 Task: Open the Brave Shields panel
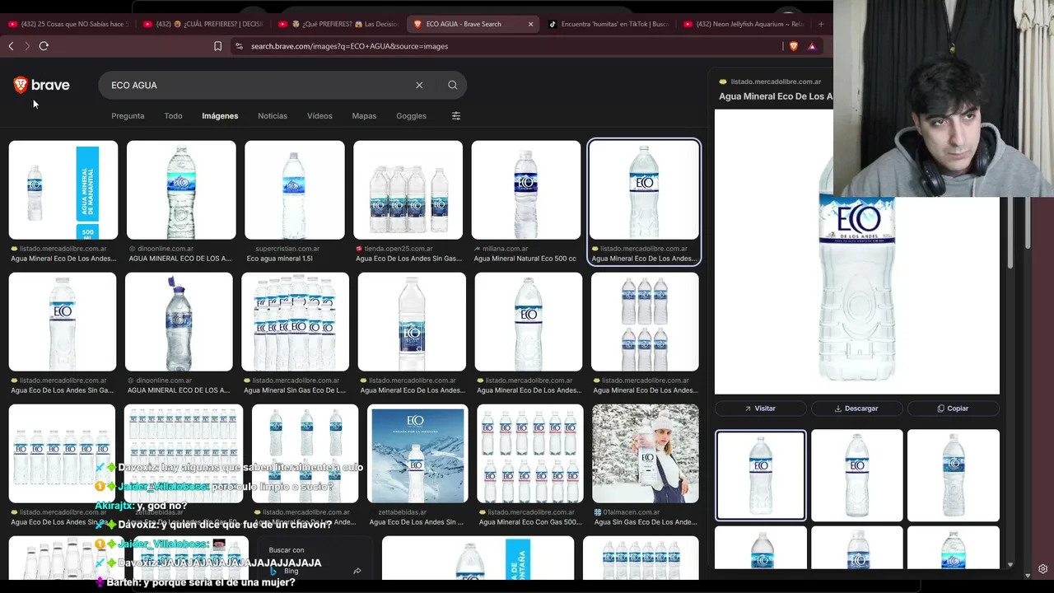[794, 46]
